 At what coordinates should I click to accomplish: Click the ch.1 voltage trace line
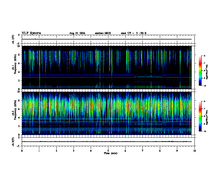pyautogui.click(x=107, y=39)
